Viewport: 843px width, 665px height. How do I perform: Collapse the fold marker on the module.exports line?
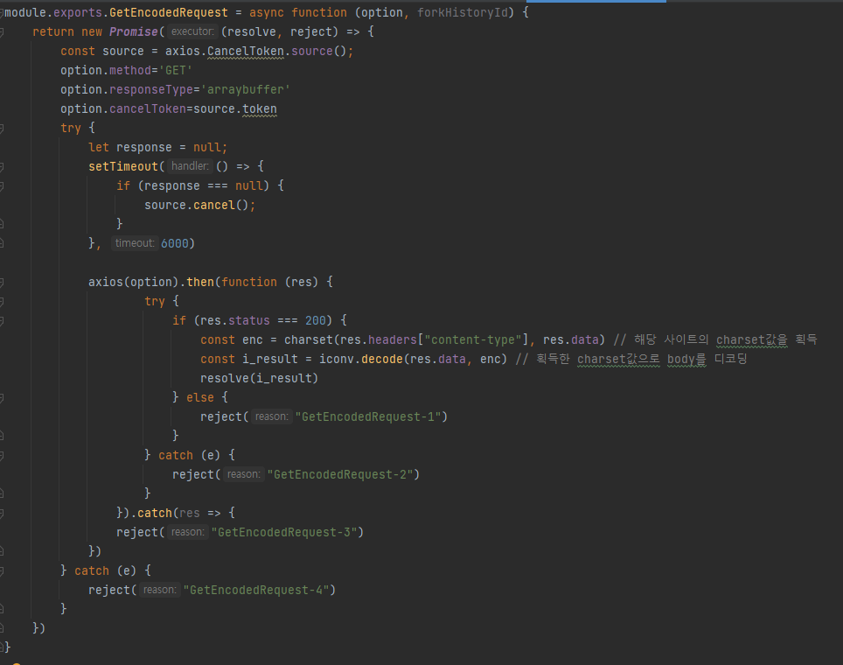(x=2, y=13)
